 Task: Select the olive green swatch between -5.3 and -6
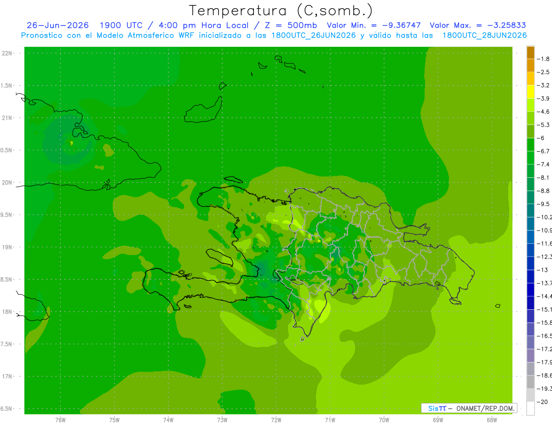[x=530, y=131]
